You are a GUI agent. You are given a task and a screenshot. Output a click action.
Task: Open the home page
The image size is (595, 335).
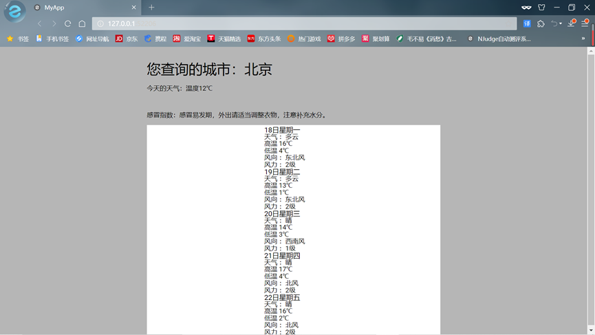click(x=82, y=23)
